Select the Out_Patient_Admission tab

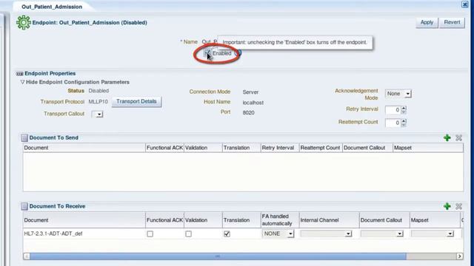coord(52,7)
